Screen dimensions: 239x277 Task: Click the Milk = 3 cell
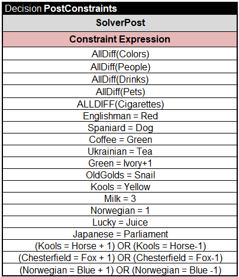tap(119, 198)
